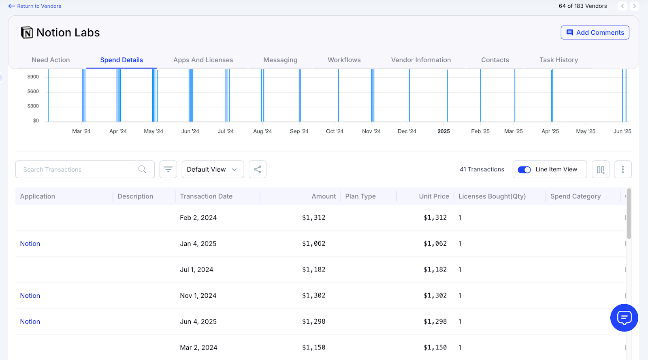Click the $1,150 amount cell

pos(314,347)
